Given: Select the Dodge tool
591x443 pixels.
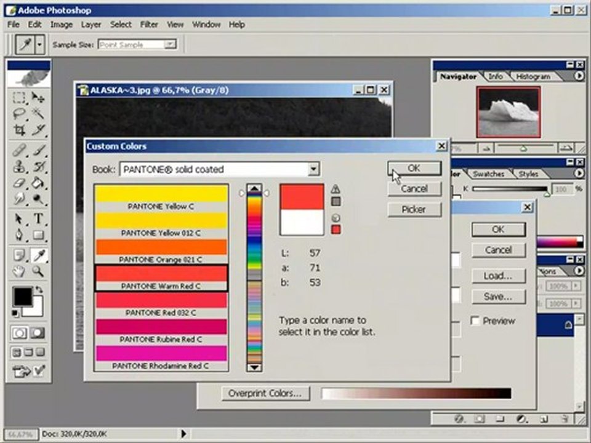Looking at the screenshot, I should pyautogui.click(x=38, y=199).
